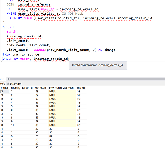This screenshot has width=165, height=149.
Task: Switch to the Messages tab
Action: (14, 84)
